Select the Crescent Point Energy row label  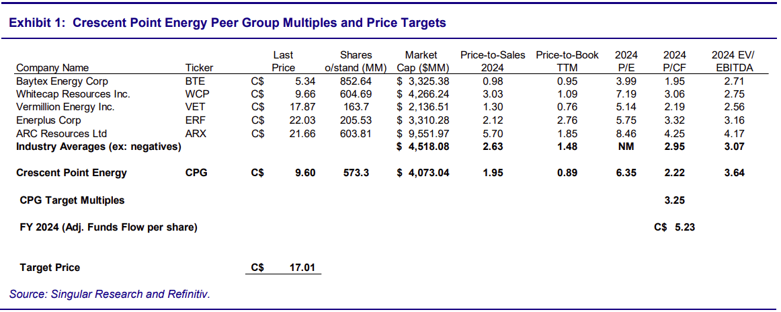click(x=71, y=173)
